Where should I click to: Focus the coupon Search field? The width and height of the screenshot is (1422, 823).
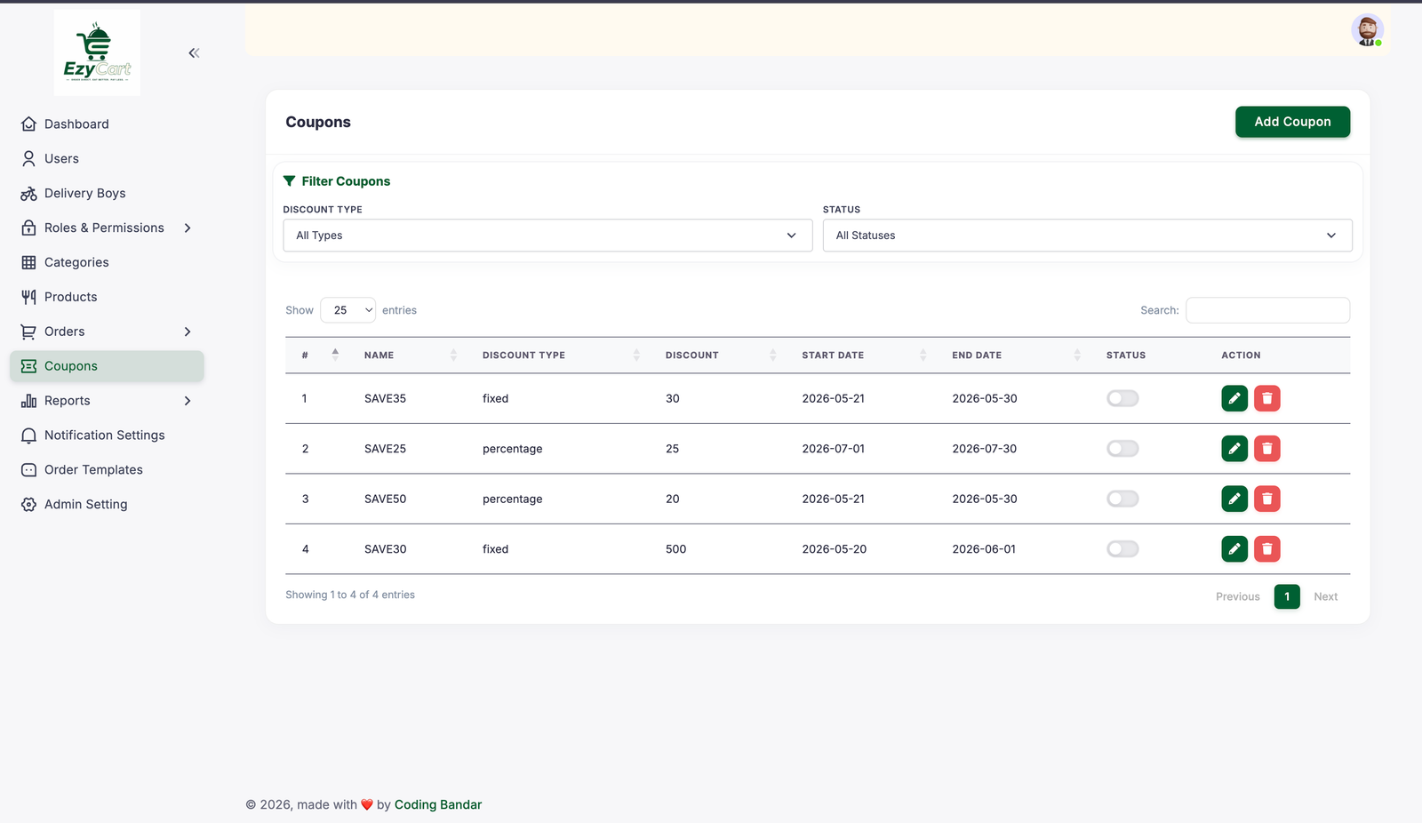click(x=1267, y=310)
